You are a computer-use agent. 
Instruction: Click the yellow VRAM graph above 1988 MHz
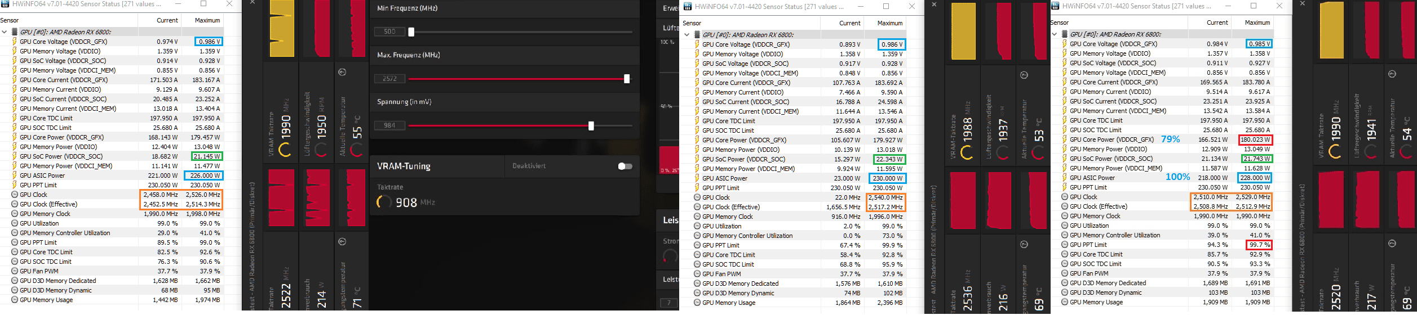963,31
